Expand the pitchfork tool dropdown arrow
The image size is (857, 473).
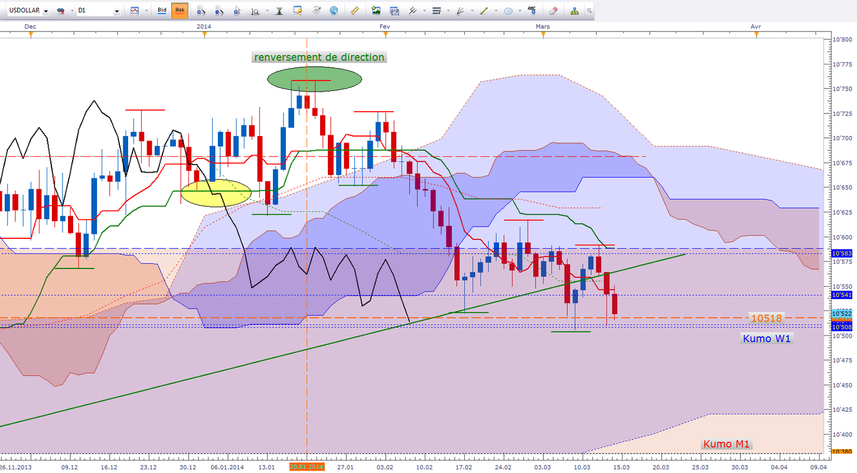425,11
